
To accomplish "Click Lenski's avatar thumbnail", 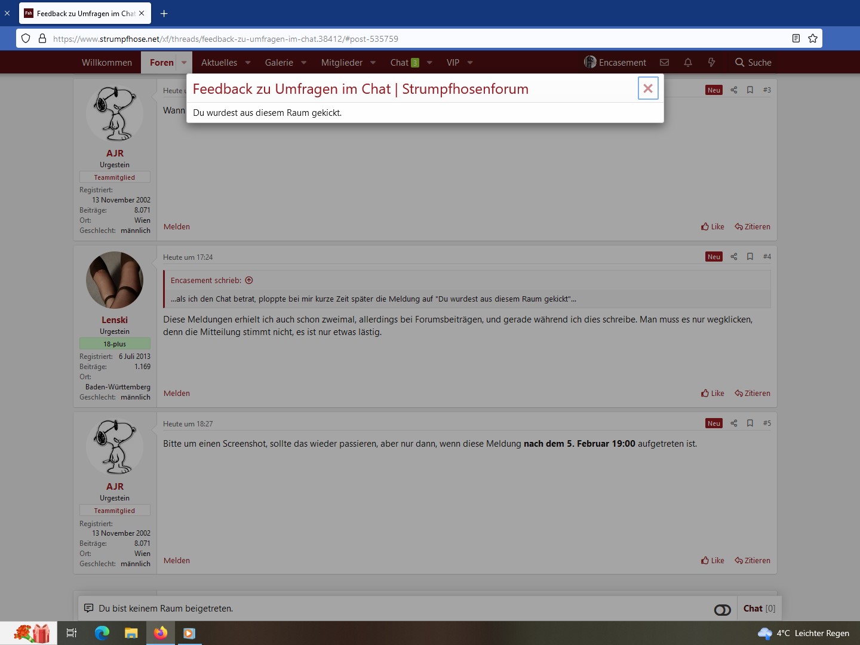I will (x=115, y=280).
